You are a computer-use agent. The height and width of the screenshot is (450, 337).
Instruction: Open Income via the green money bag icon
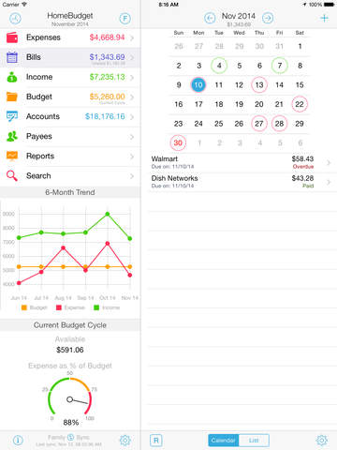click(x=12, y=77)
